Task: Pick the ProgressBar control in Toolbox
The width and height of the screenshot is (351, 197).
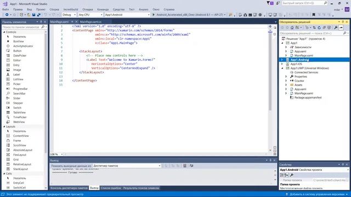Action: pyautogui.click(x=20, y=89)
